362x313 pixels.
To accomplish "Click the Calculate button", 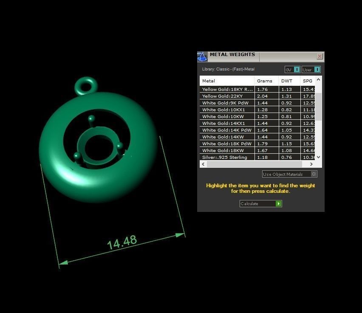I will 260,203.
